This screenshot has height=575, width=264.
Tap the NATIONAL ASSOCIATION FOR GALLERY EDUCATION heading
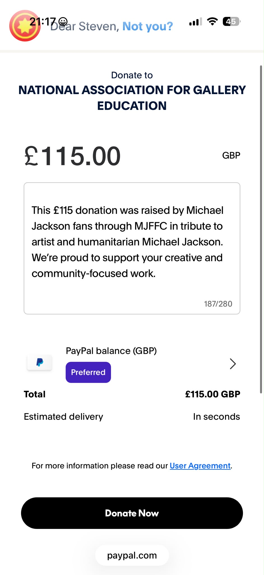click(132, 98)
